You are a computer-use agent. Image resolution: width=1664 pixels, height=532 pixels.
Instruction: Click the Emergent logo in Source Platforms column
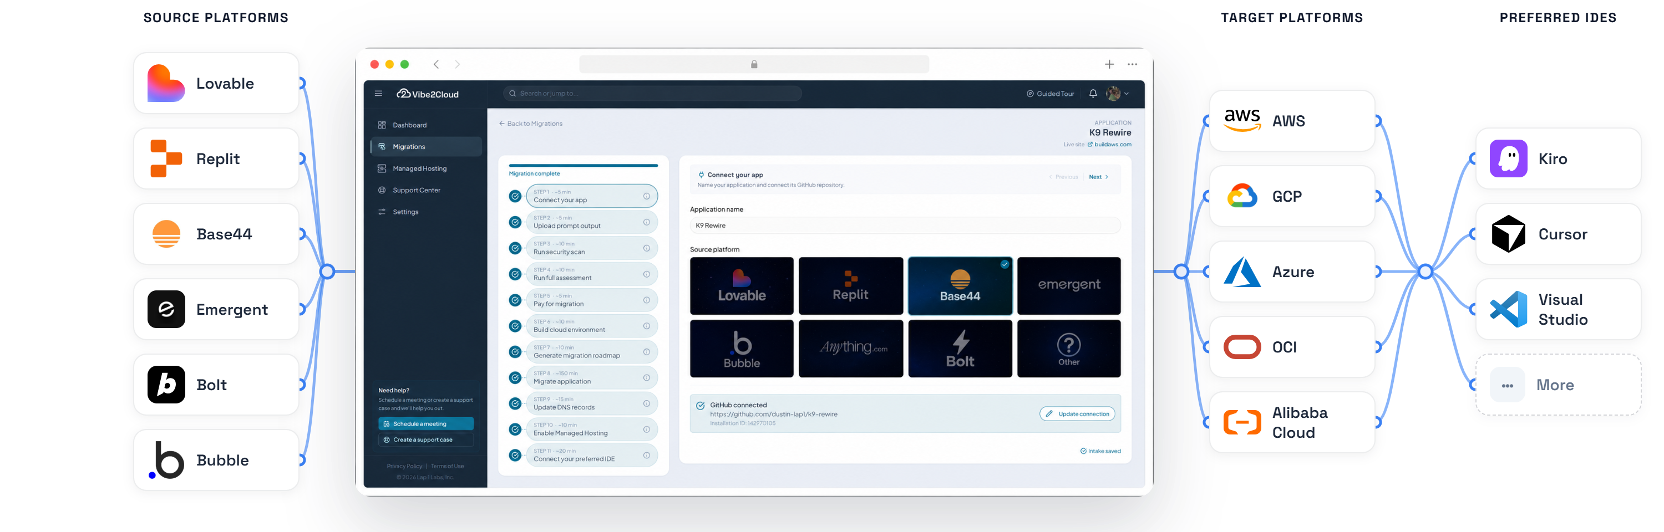(x=166, y=309)
